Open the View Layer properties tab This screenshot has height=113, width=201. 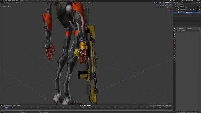pos(174,39)
